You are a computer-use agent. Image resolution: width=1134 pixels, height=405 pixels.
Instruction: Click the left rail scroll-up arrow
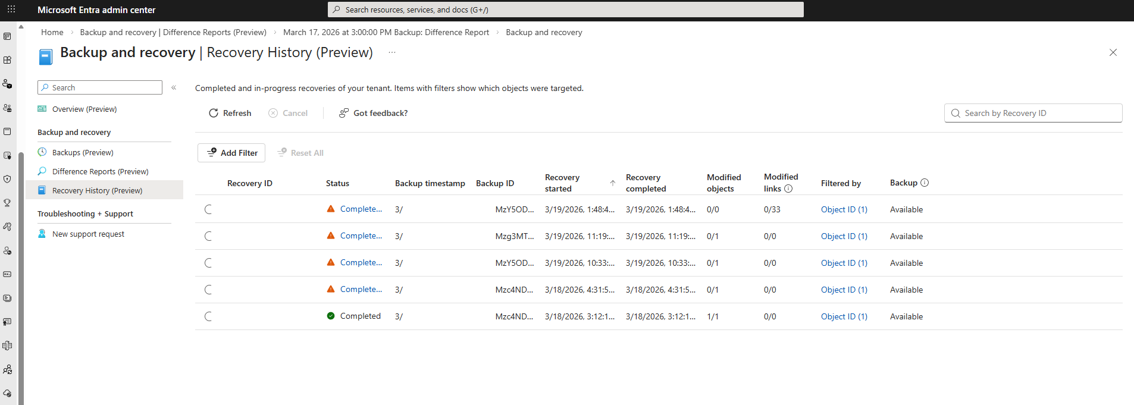pos(21,27)
